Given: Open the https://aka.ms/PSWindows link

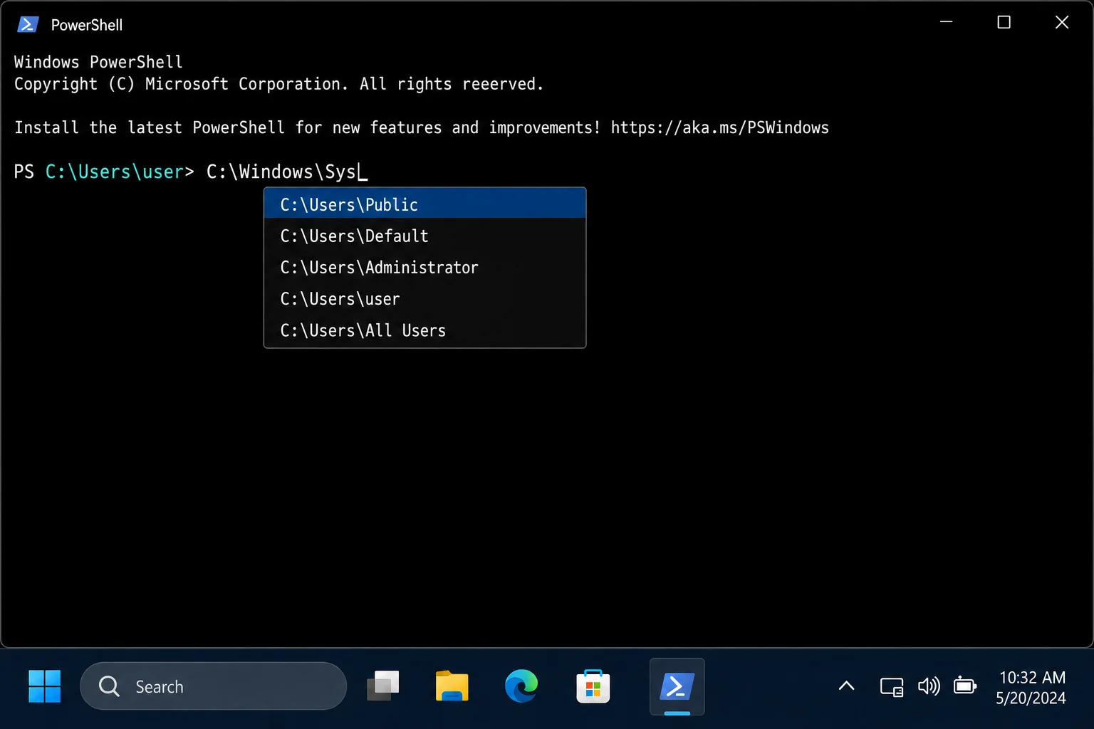Looking at the screenshot, I should point(719,127).
